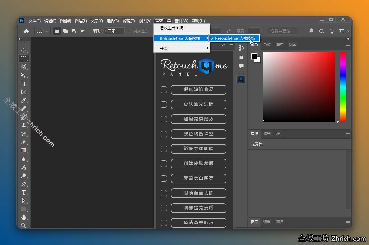The image size is (369, 245).
Task: Click Intersect with selection icon
Action: [x=82, y=31]
